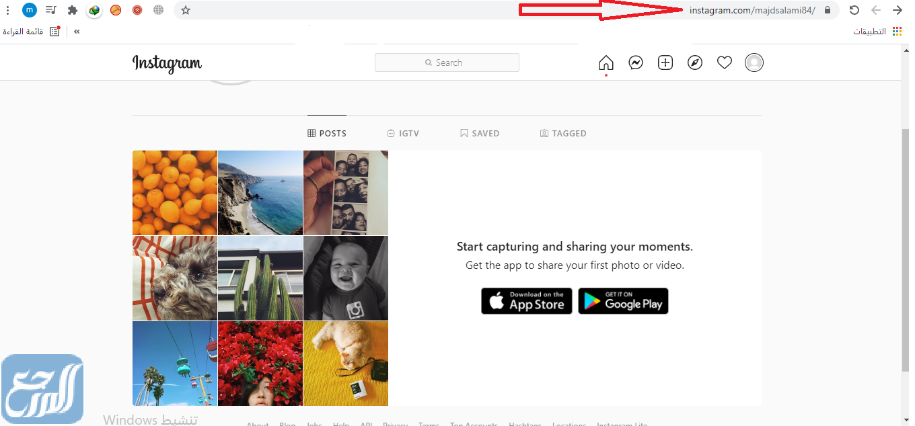This screenshot has width=915, height=426.
Task: Click the Instagram logo
Action: click(167, 63)
